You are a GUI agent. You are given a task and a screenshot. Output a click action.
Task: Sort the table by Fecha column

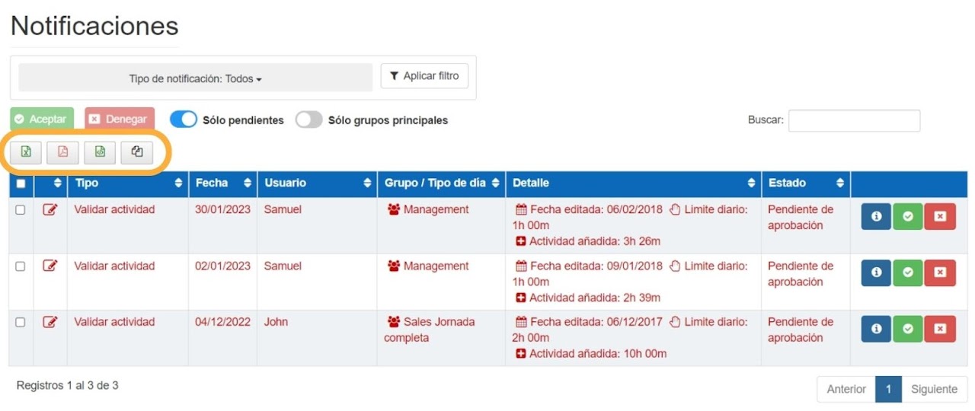222,183
